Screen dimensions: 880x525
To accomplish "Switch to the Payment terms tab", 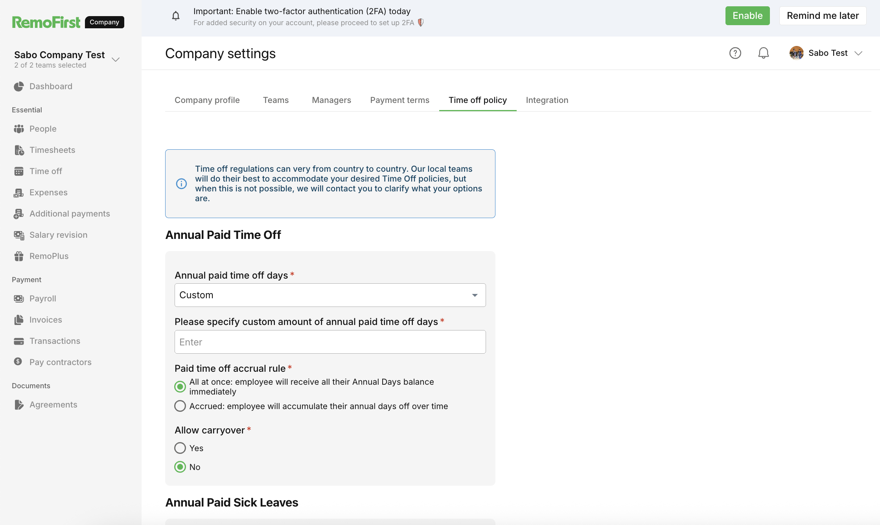I will point(399,100).
